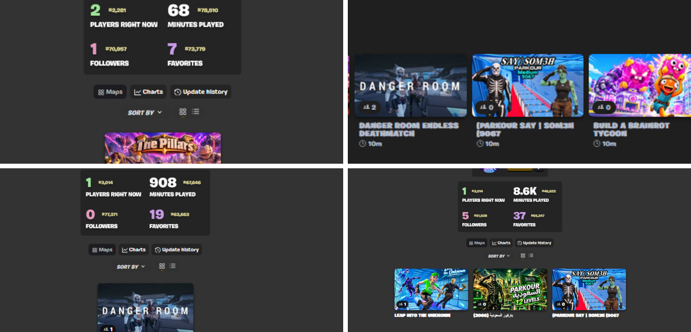
Task: Click the "8.6K" minutes played value
Action: click(x=525, y=190)
